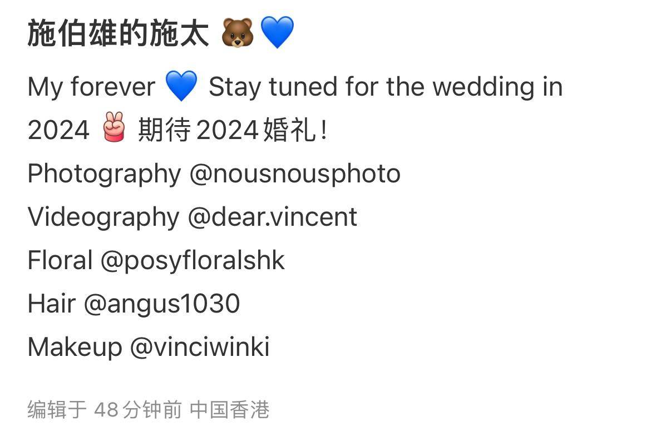Click the word Hair
This screenshot has height=446, width=656.
pos(52,304)
